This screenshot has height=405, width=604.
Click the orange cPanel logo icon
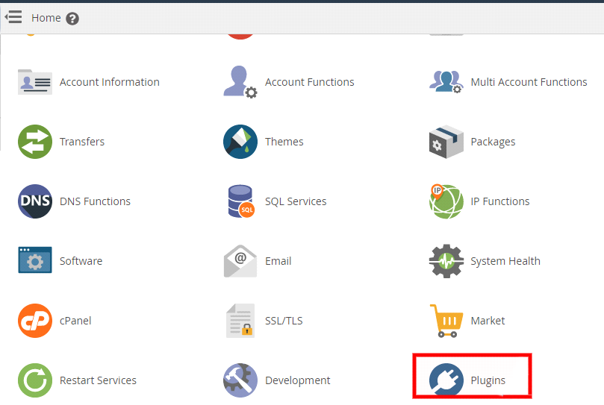point(35,321)
